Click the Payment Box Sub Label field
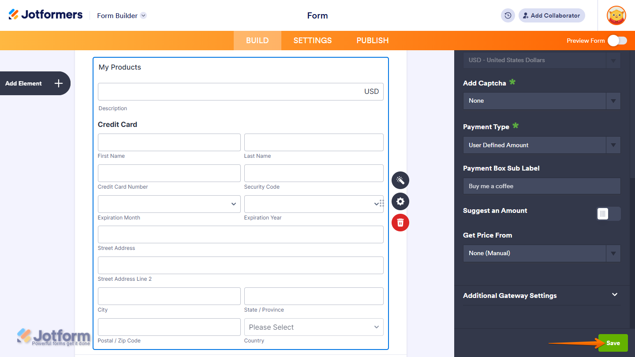The width and height of the screenshot is (635, 357). 542,186
